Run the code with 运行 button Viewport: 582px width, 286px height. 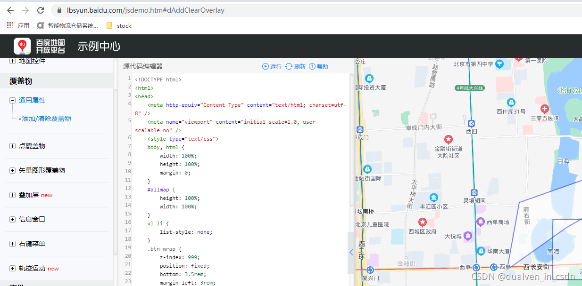click(272, 66)
